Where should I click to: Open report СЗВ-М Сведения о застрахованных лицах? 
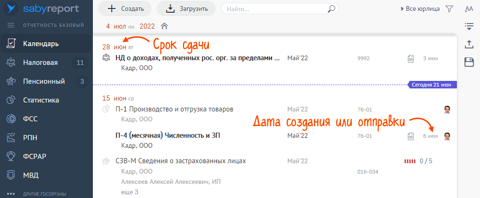(181, 161)
